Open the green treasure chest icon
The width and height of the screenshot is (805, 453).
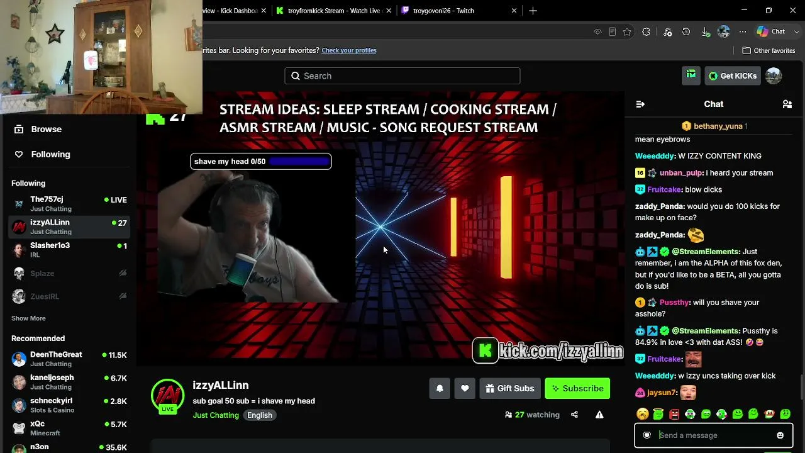[691, 75]
